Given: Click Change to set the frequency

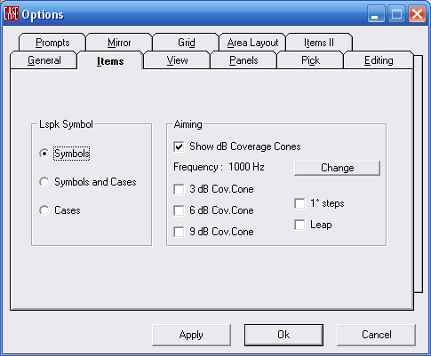Looking at the screenshot, I should (x=337, y=168).
